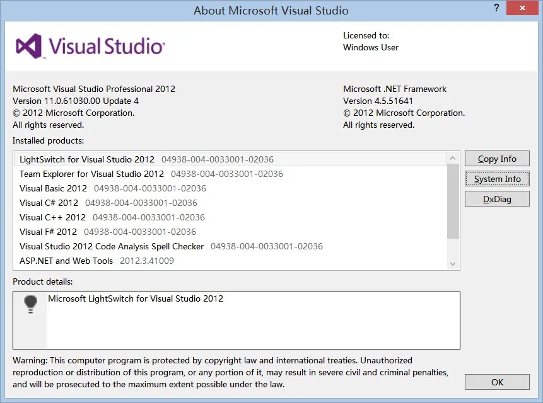Screen dimensions: 543x403
Task: Select ASP.NET and Web Tools row
Action: [230, 261]
